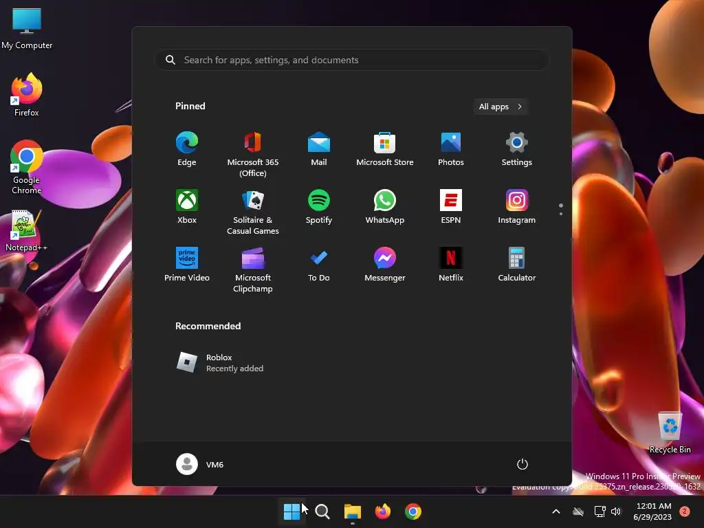Select the Firefox desktop shortcut
Viewport: 704px width, 528px height.
[27, 95]
